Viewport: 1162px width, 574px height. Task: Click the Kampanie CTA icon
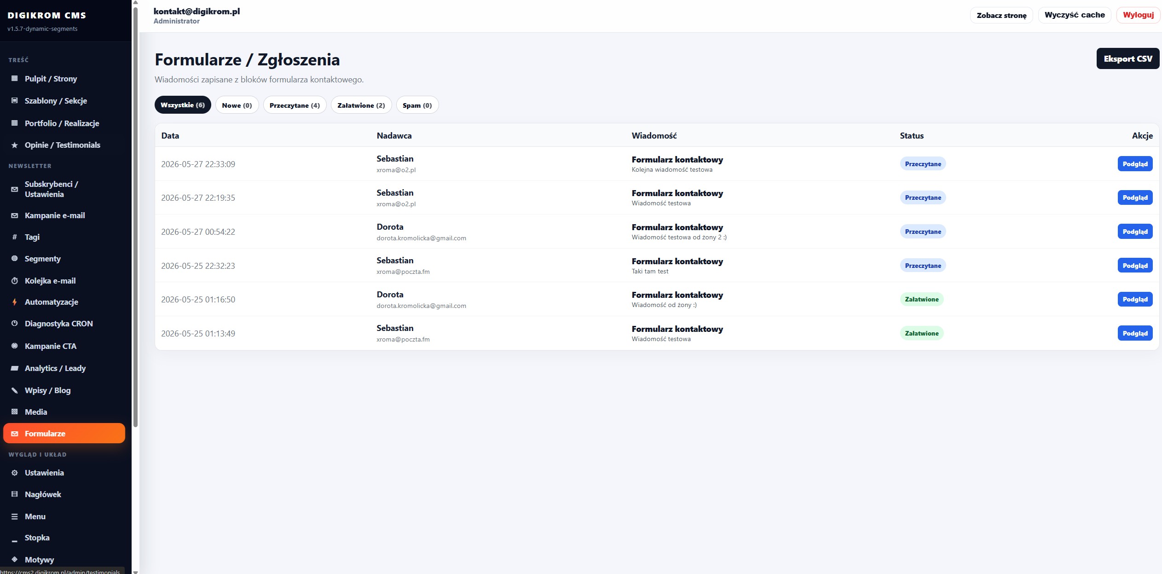pos(14,346)
